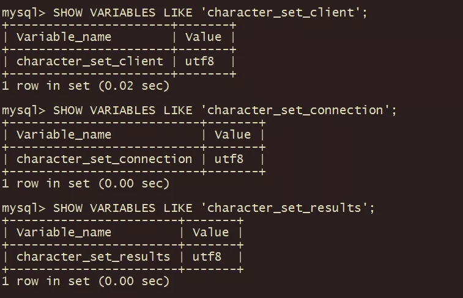Click the character_set_connection cell in second table
Image resolution: width=463 pixels, height=298 pixels.
(x=105, y=159)
